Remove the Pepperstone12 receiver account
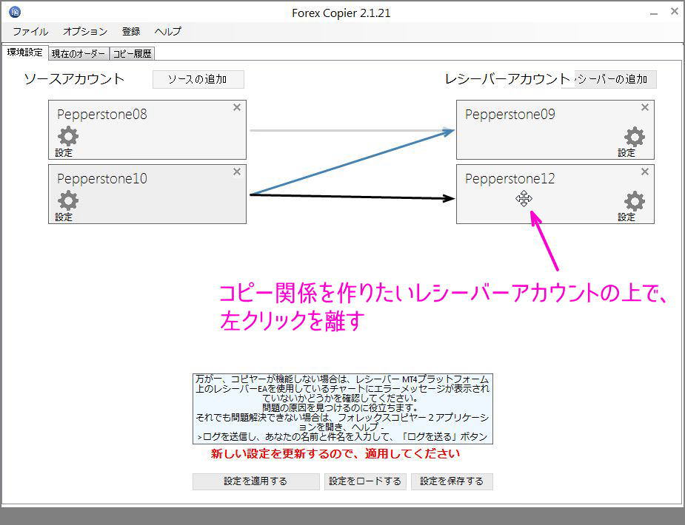The width and height of the screenshot is (685, 525). [x=644, y=172]
